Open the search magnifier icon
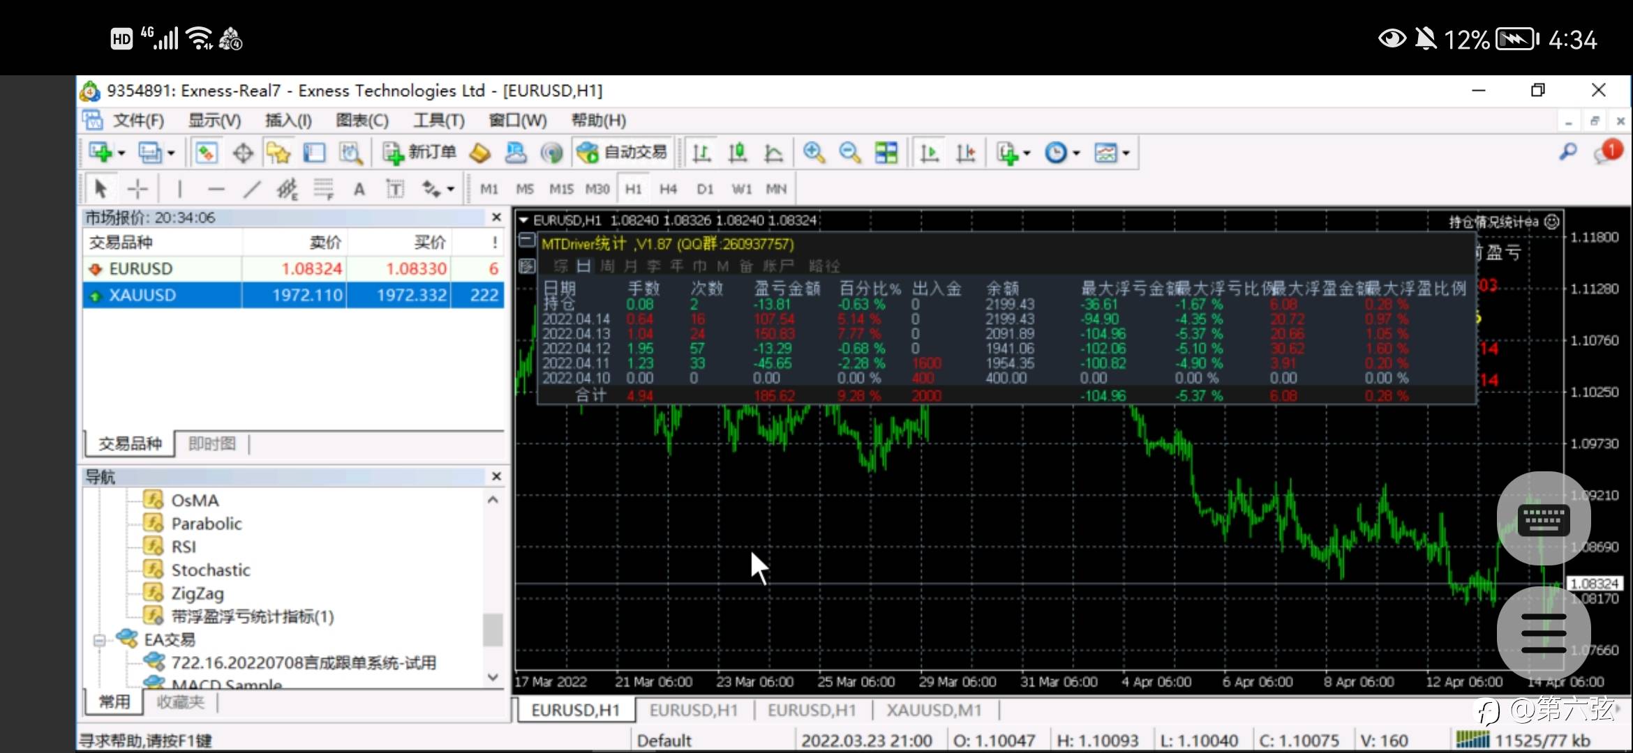The height and width of the screenshot is (753, 1633). [1568, 151]
